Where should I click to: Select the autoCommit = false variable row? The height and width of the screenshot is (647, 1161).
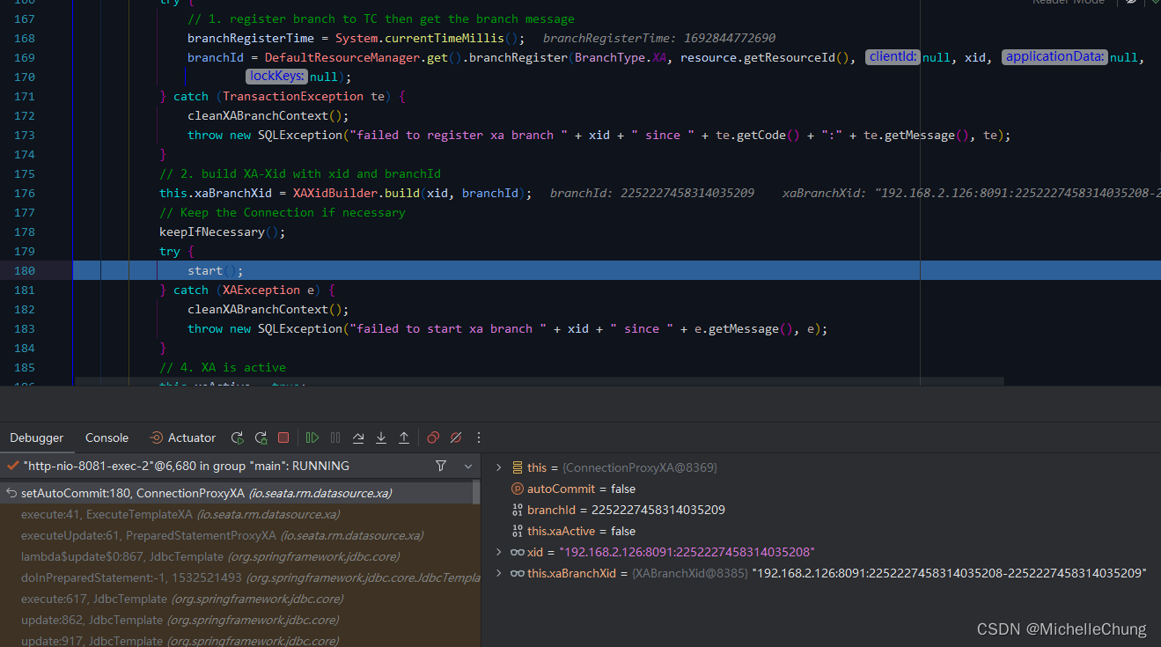[821, 489]
